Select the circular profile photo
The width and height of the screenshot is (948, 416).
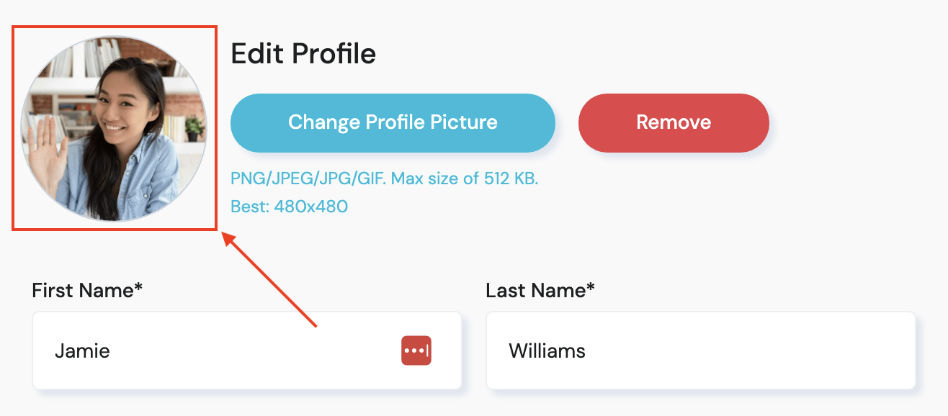coord(114,129)
